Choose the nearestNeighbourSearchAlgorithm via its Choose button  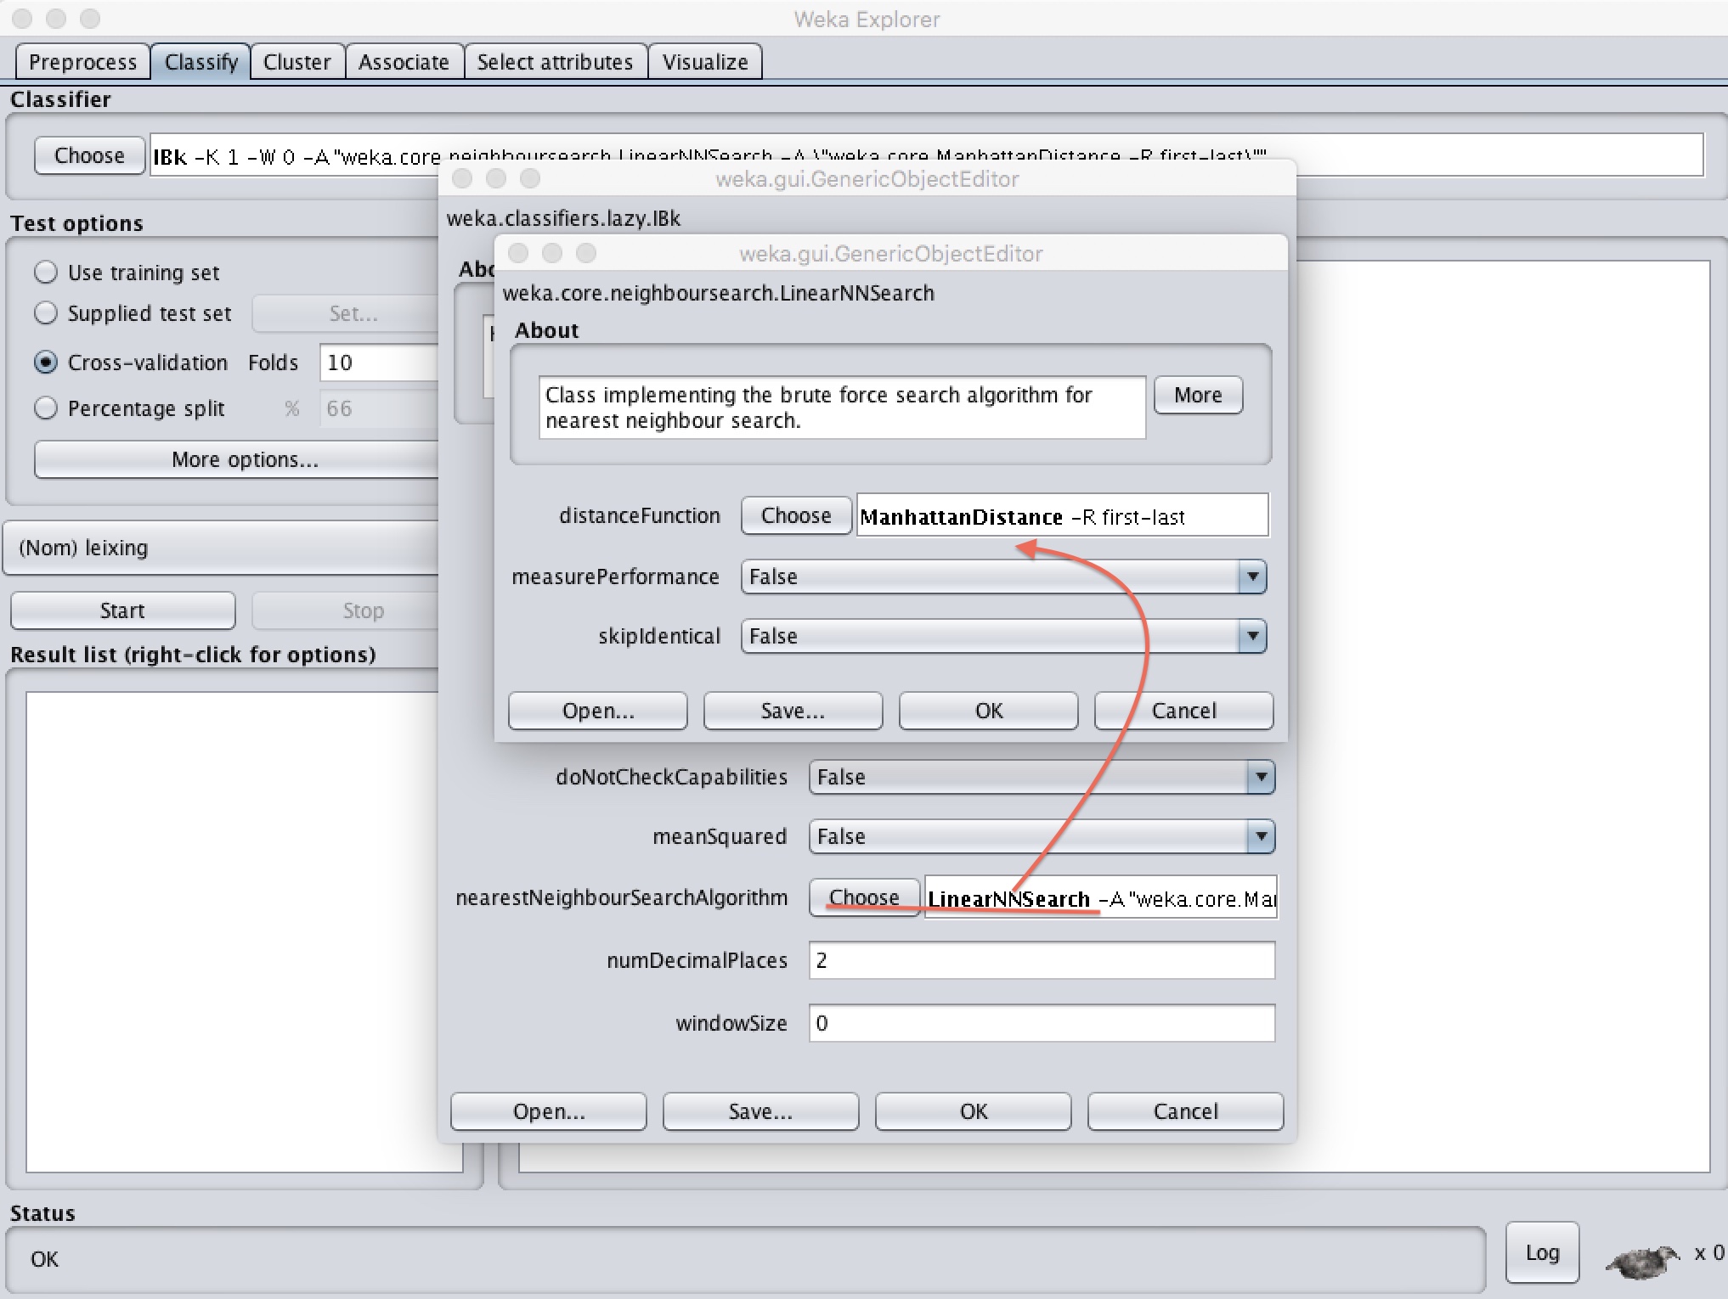click(x=863, y=897)
